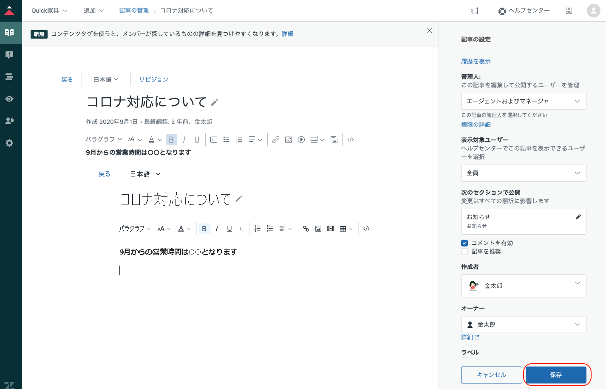The height and width of the screenshot is (389, 606).
Task: Open external link icon next to 詳細
Action: (x=477, y=337)
